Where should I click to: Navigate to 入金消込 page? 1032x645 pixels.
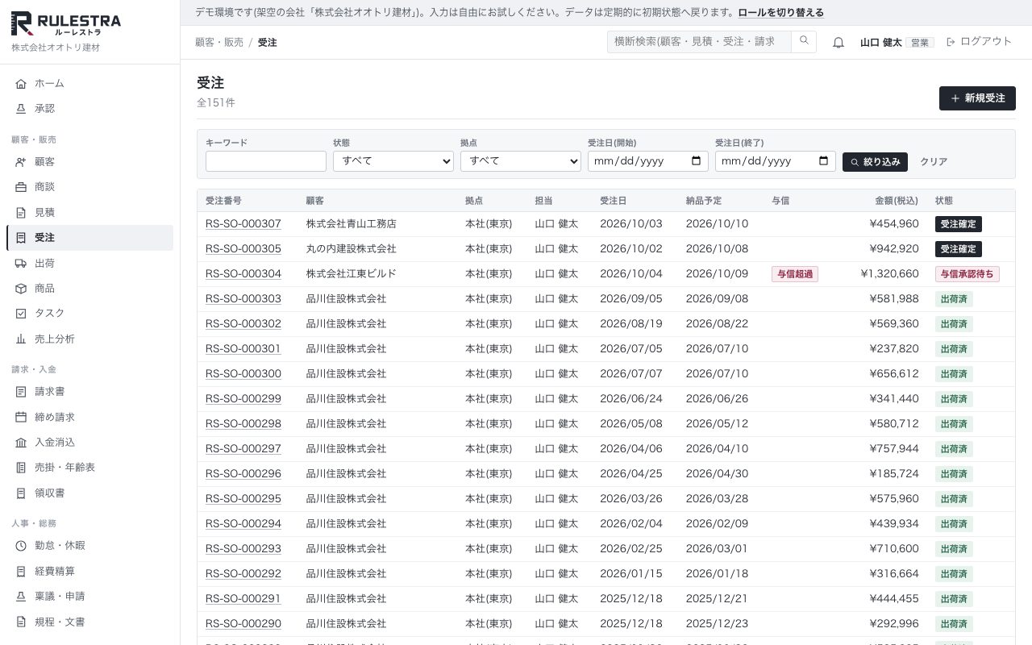tap(89, 443)
